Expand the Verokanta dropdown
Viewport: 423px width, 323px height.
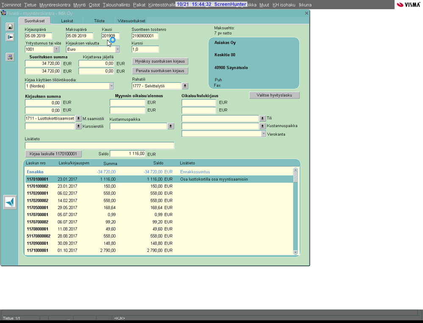(263, 134)
